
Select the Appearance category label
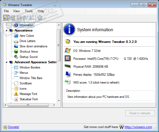coord(24,30)
